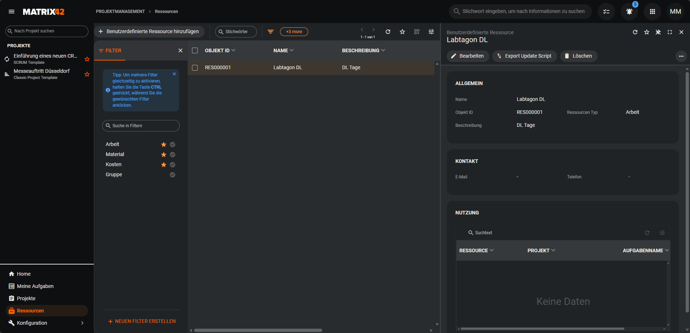Open the task checklist icon in header
The image size is (690, 333).
click(x=606, y=12)
